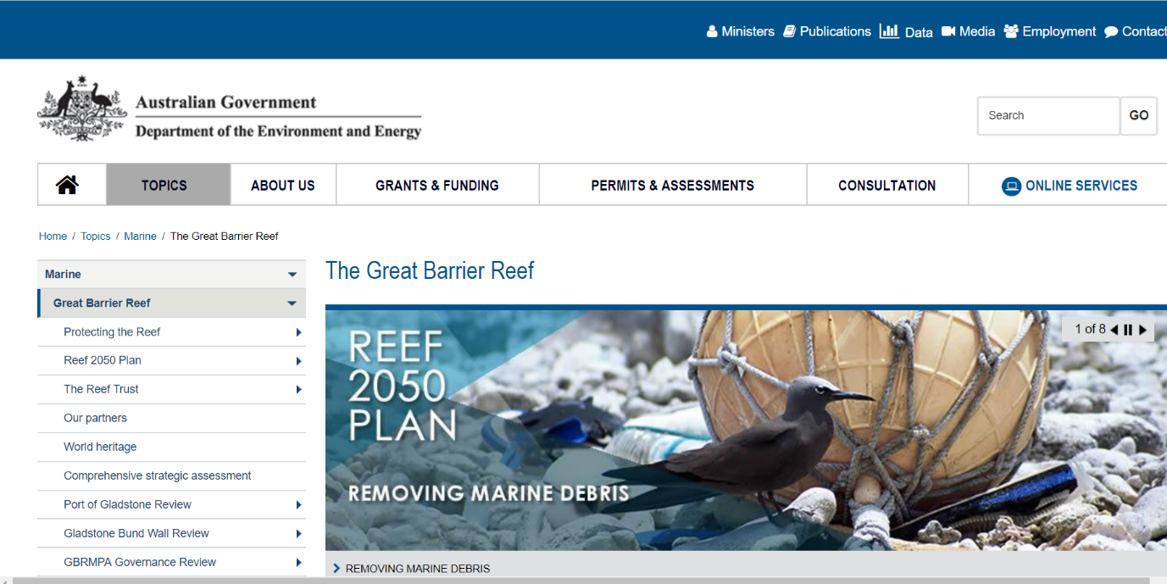This screenshot has height=584, width=1167.
Task: Click The Great Barrier Reef page heading
Action: point(430,270)
